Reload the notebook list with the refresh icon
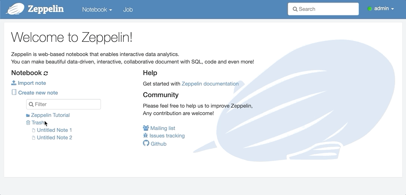406x195 pixels. [46, 73]
